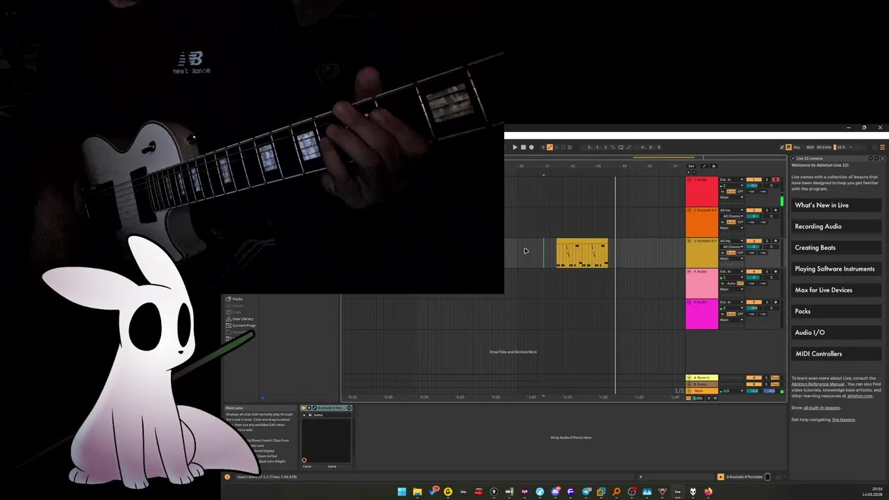Open Main track output '1/2' dropdown
Viewport: 889px width, 500px height.
click(732, 391)
